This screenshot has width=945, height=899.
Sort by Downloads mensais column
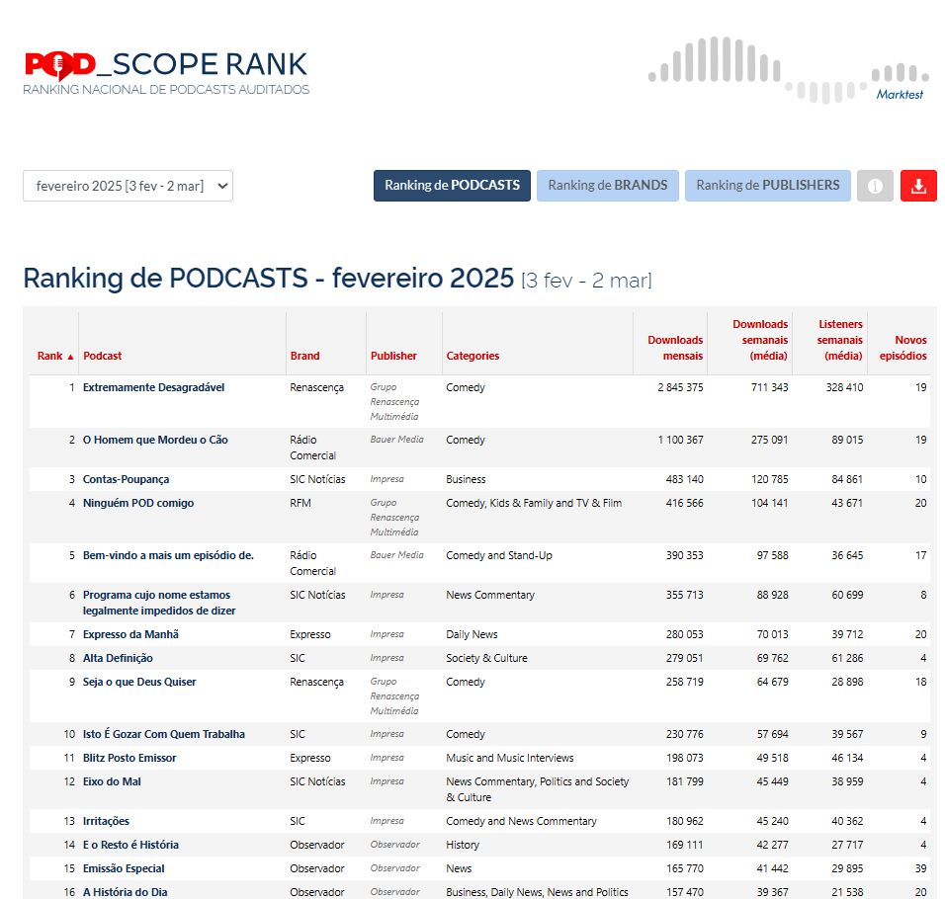click(x=675, y=348)
